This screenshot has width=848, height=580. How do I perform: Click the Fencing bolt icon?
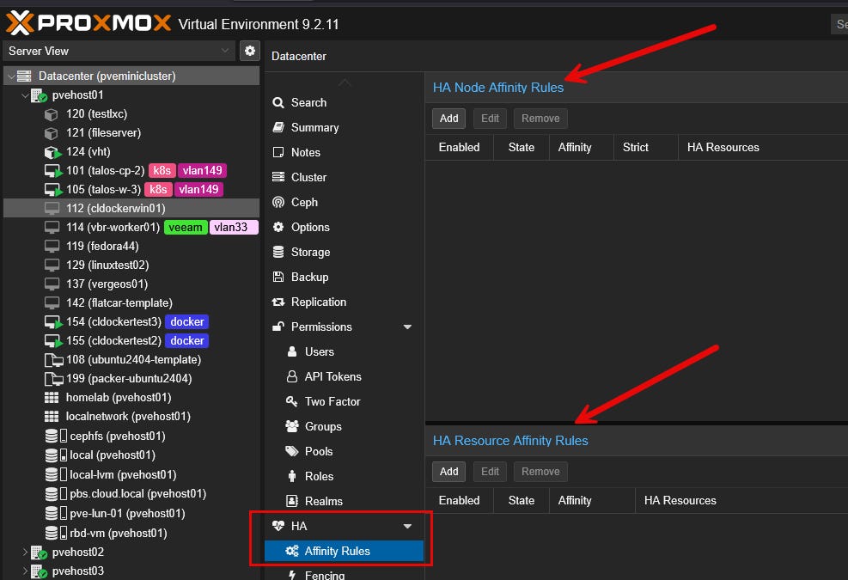pyautogui.click(x=292, y=575)
